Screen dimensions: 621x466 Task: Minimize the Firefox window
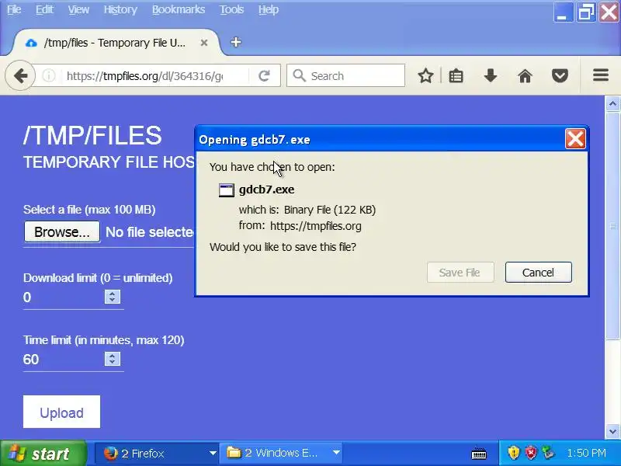coord(562,12)
